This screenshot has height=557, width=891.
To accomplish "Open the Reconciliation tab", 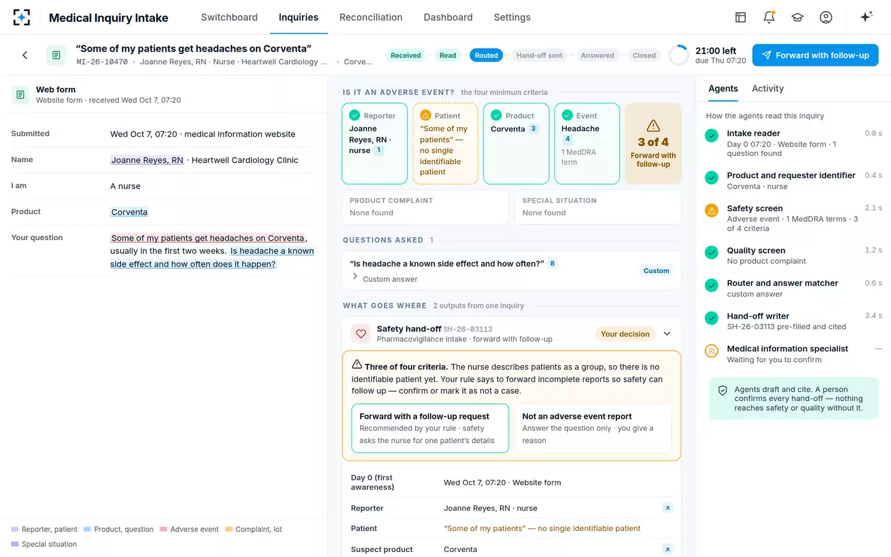I will pos(371,17).
